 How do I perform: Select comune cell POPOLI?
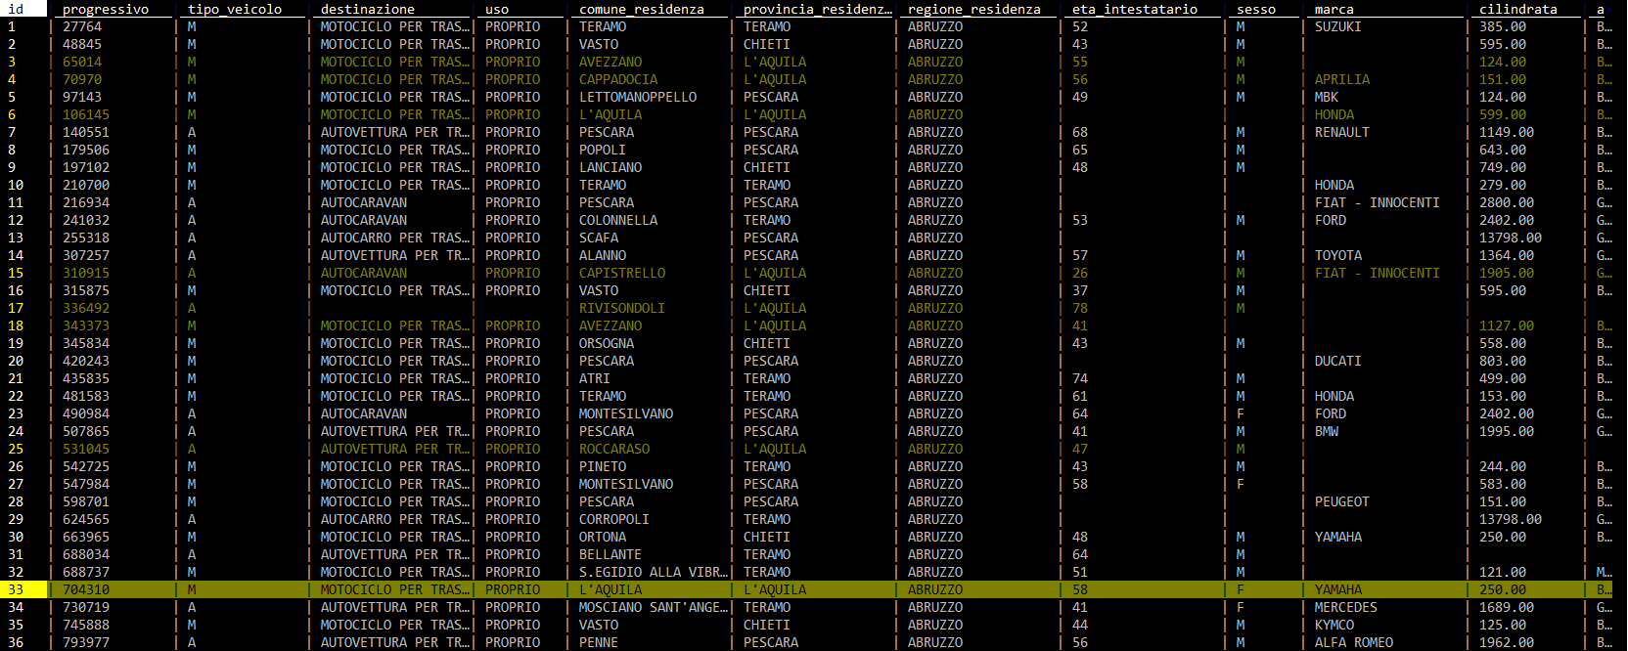(x=603, y=150)
